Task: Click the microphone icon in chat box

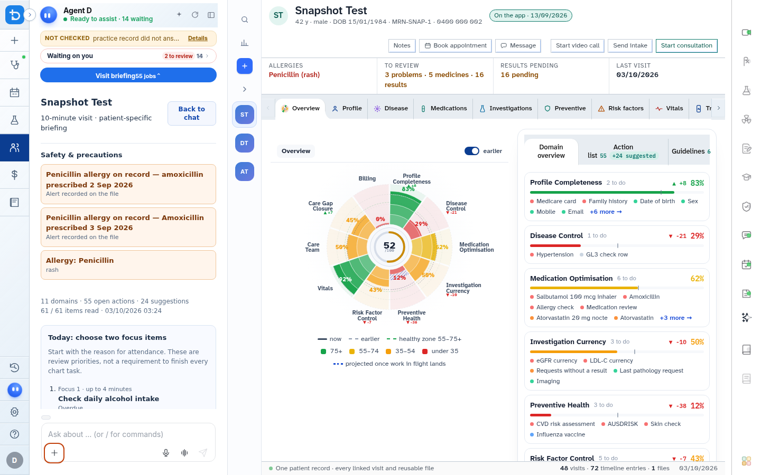Action: pyautogui.click(x=166, y=453)
